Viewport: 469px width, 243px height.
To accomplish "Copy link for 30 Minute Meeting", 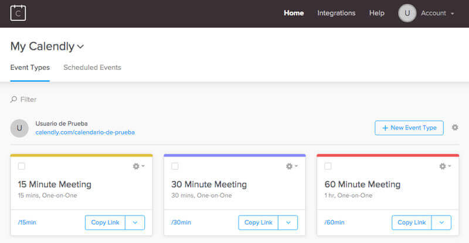I will point(258,223).
